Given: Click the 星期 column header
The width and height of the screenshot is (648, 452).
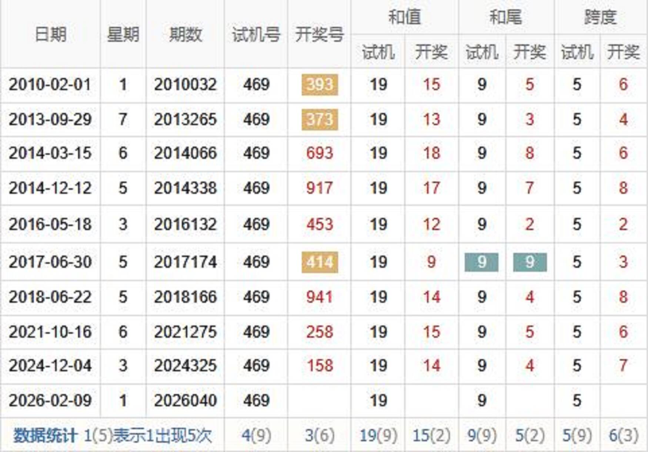Looking at the screenshot, I should pos(123,34).
